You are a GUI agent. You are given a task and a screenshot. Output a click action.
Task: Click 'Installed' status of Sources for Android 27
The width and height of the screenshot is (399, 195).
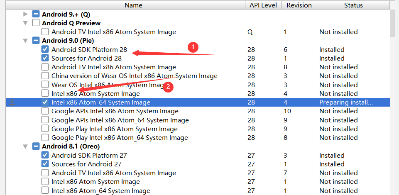[x=332, y=164]
